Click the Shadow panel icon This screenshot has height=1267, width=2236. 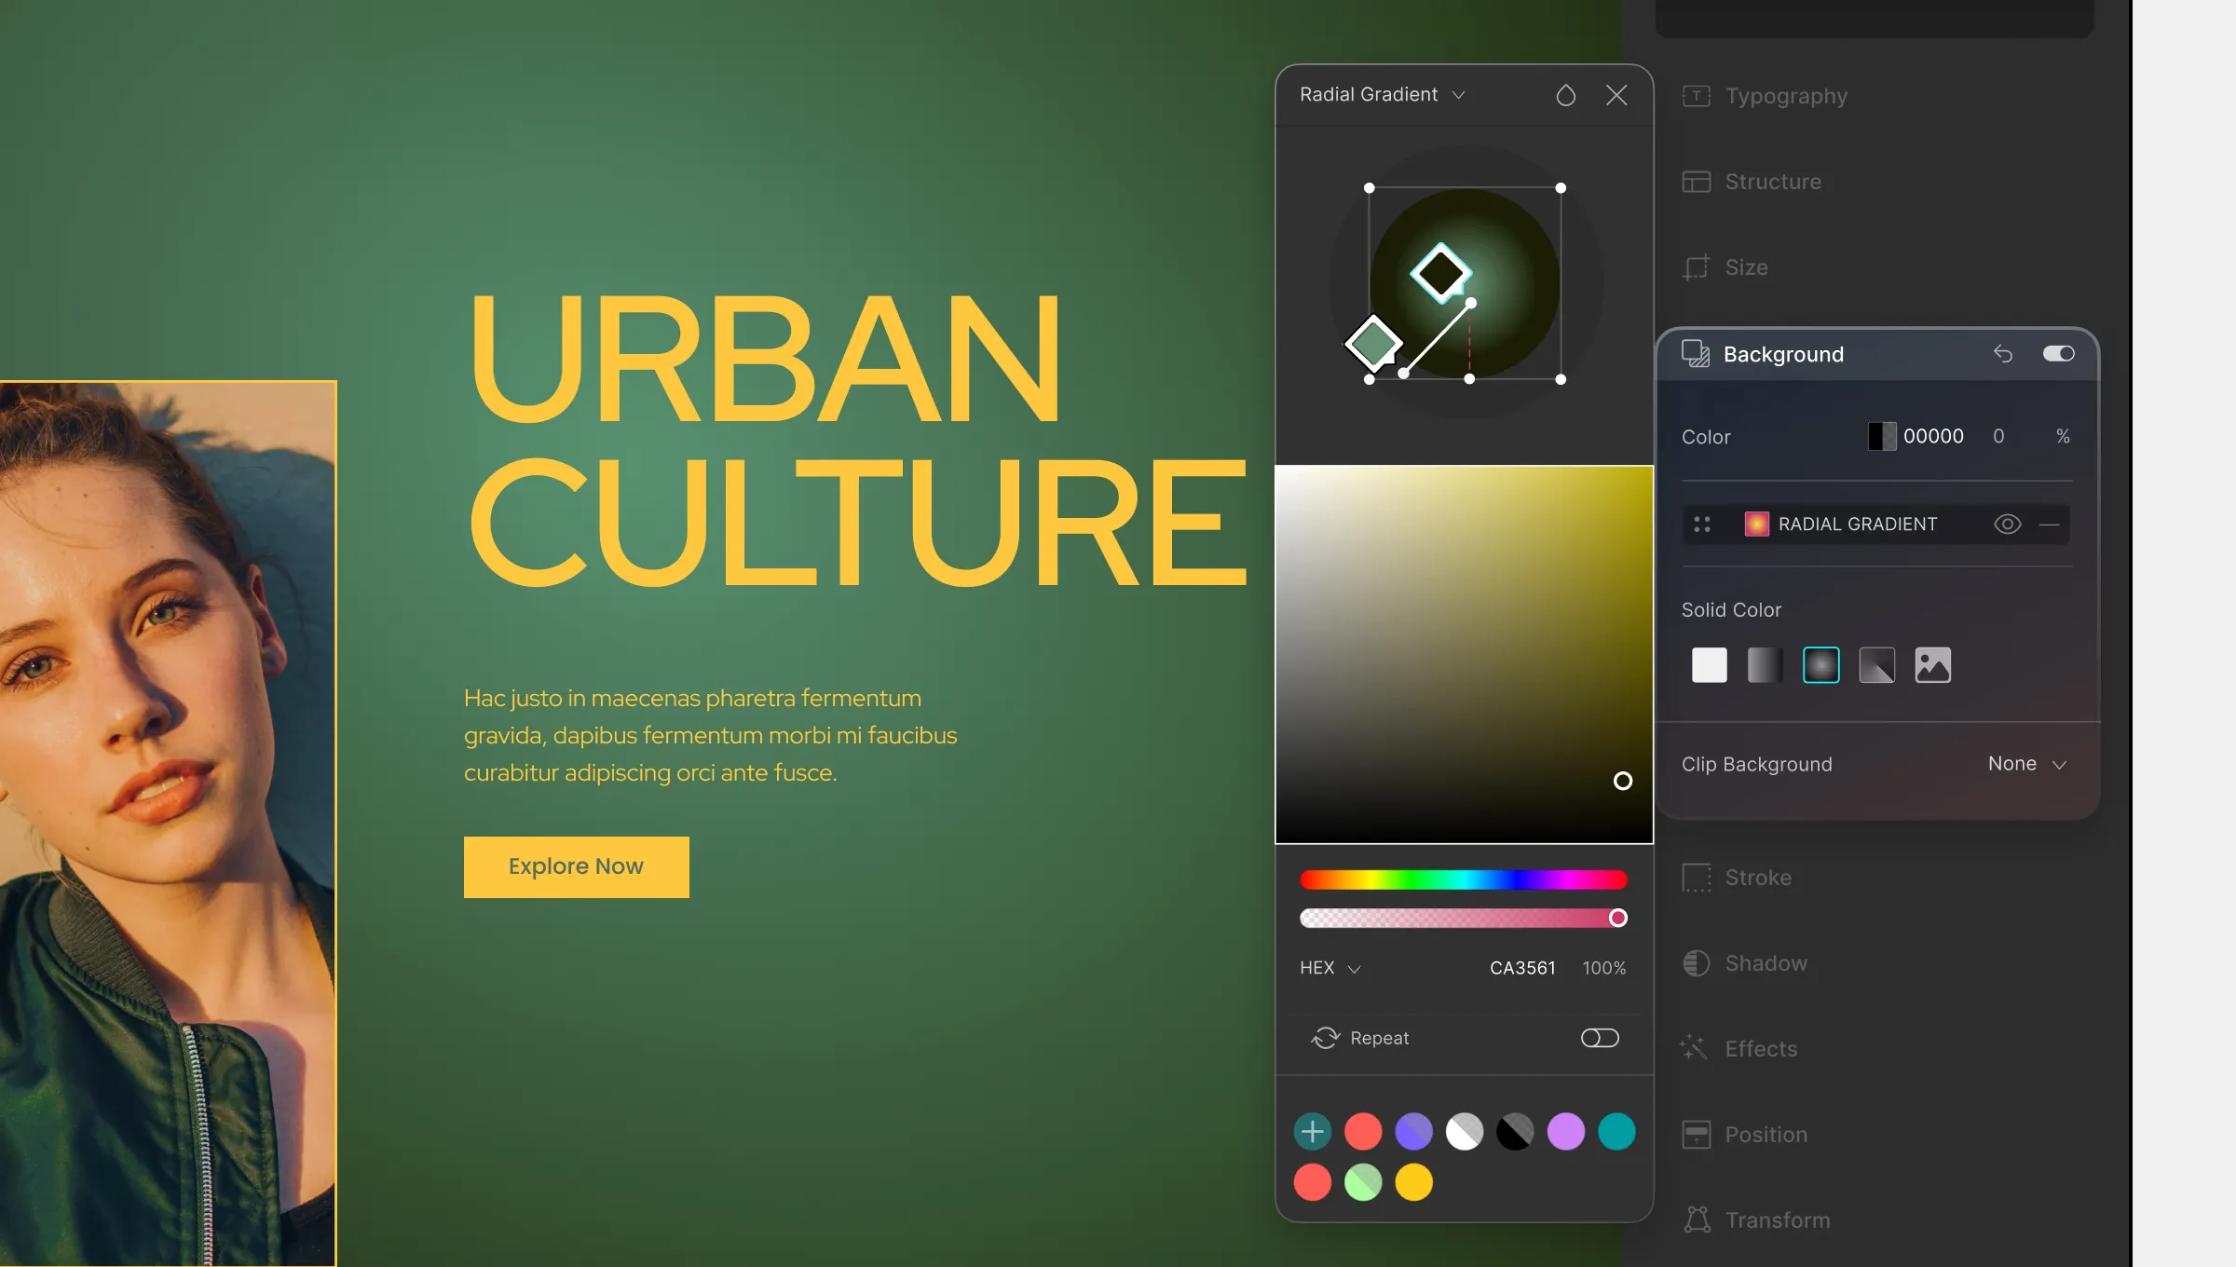(1696, 961)
